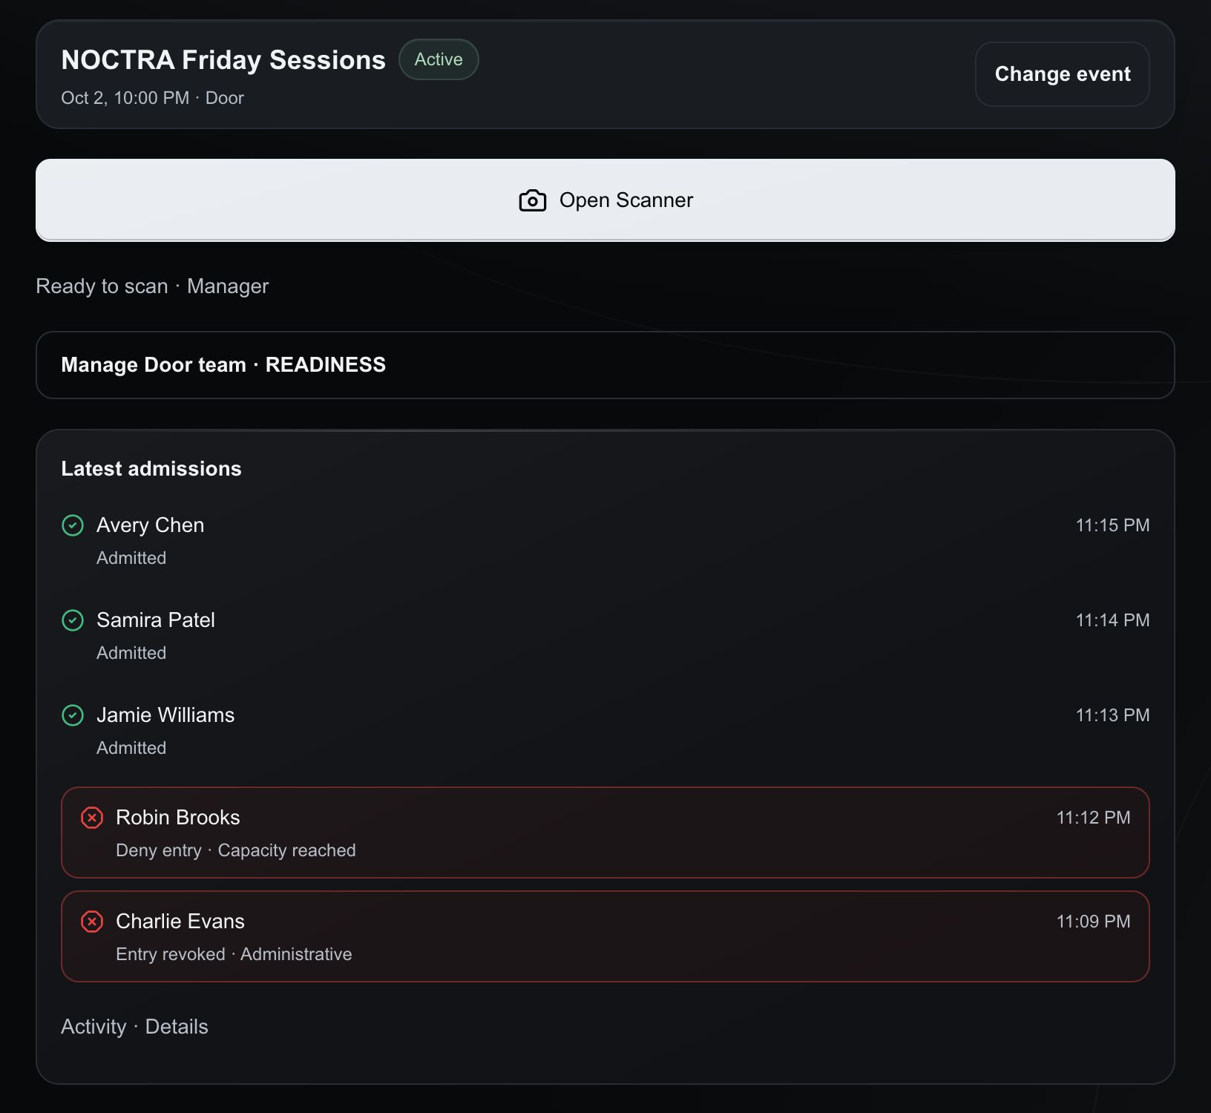Viewport: 1211px width, 1113px height.
Task: Click the Activity · Details link
Action: 134,1027
